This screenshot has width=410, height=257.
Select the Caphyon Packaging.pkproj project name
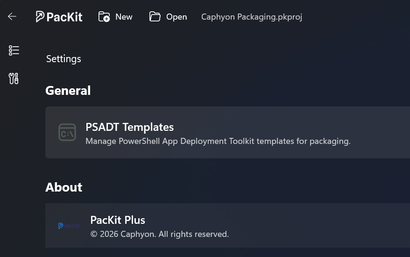252,17
